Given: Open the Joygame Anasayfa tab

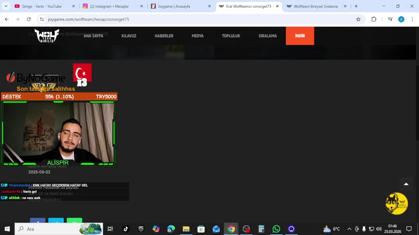Looking at the screenshot, I should (174, 6).
